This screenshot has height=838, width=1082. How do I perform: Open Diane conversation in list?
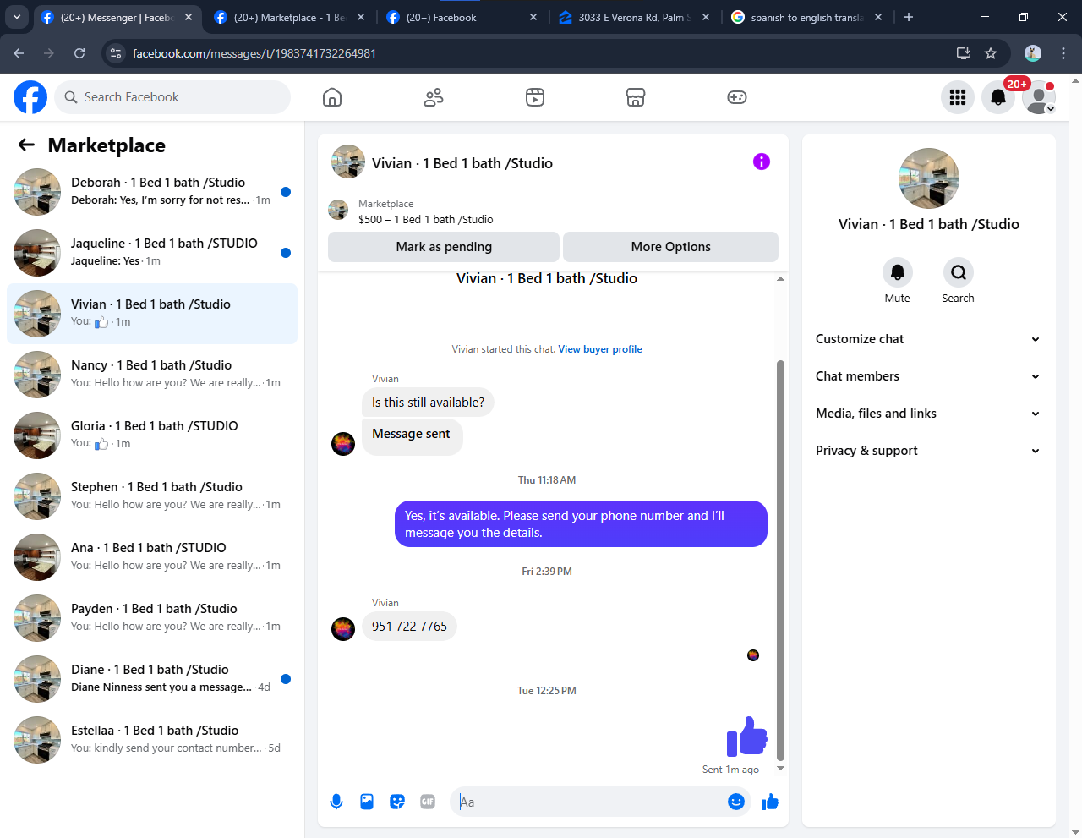pyautogui.click(x=152, y=679)
